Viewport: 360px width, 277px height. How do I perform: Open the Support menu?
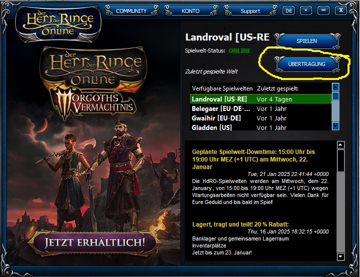(x=250, y=10)
